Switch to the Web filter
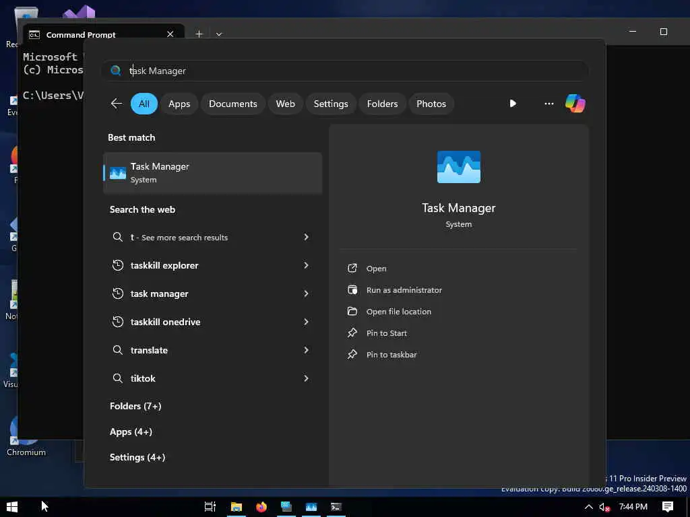 285,104
